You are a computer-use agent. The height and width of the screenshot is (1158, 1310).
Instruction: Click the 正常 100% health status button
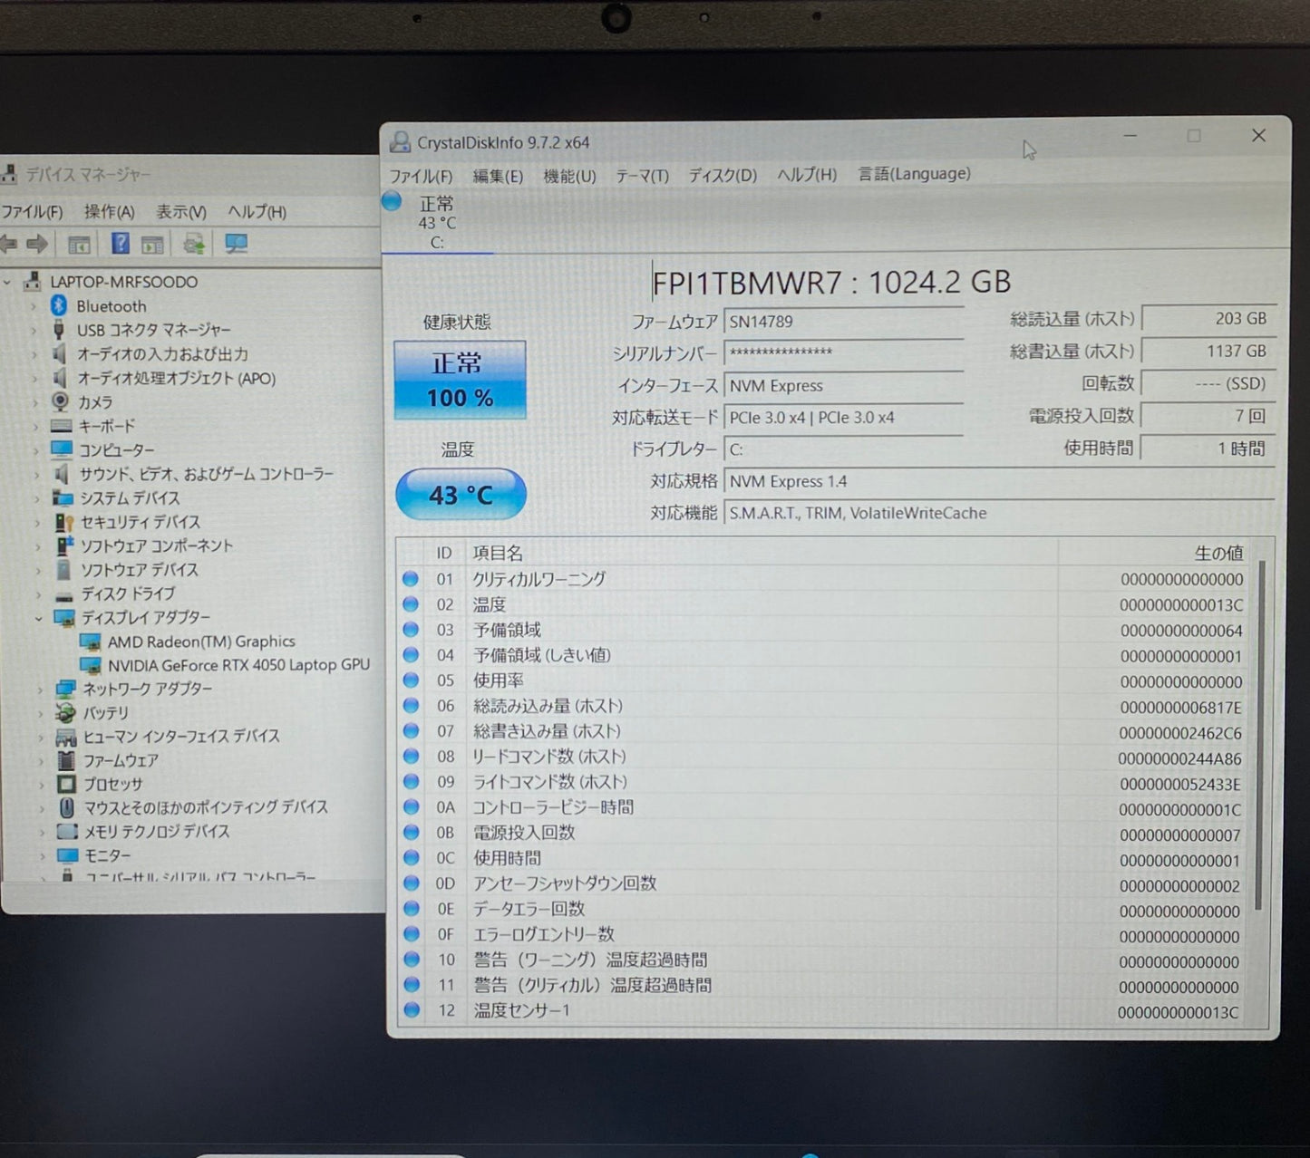tap(459, 379)
